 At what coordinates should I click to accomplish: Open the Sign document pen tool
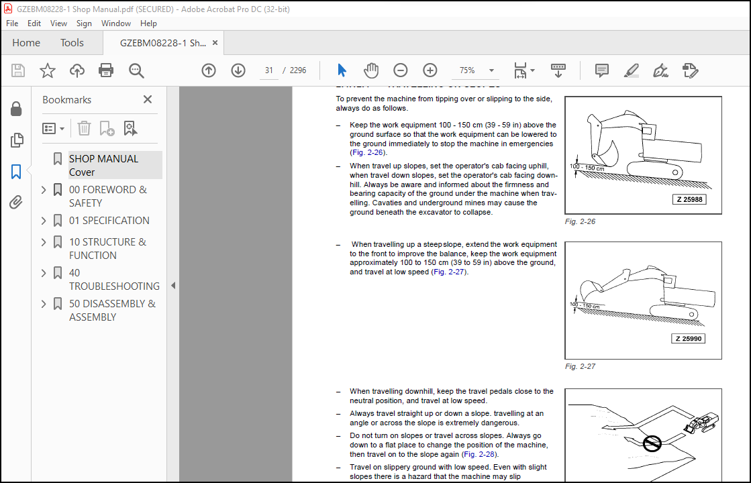point(660,70)
